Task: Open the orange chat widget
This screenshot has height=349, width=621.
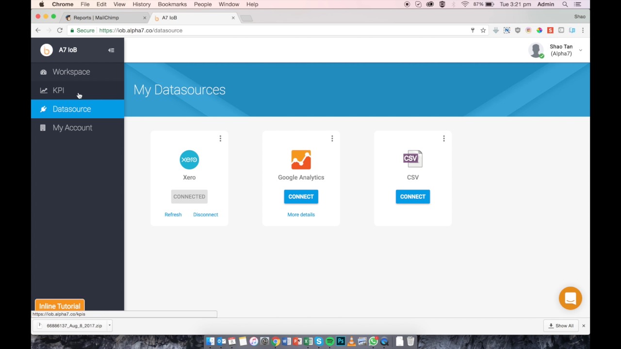Action: (571, 298)
